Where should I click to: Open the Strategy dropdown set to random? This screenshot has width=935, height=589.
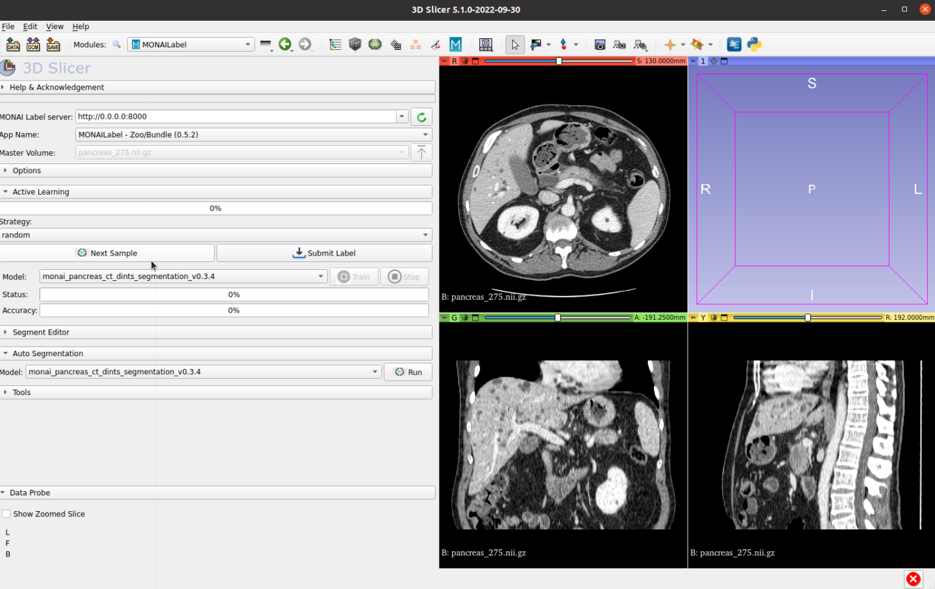[216, 235]
